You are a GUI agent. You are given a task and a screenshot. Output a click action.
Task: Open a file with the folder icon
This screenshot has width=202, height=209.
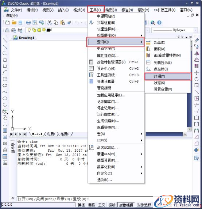[x=14, y=23]
